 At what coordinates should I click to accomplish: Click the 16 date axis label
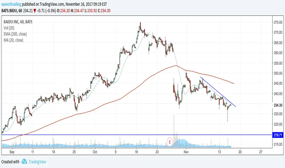point(136,152)
